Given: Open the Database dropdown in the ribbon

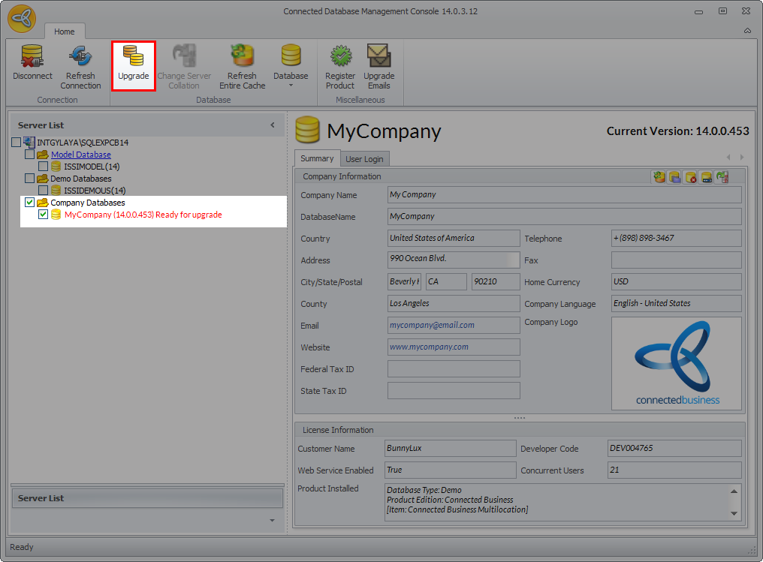Looking at the screenshot, I should tap(291, 66).
